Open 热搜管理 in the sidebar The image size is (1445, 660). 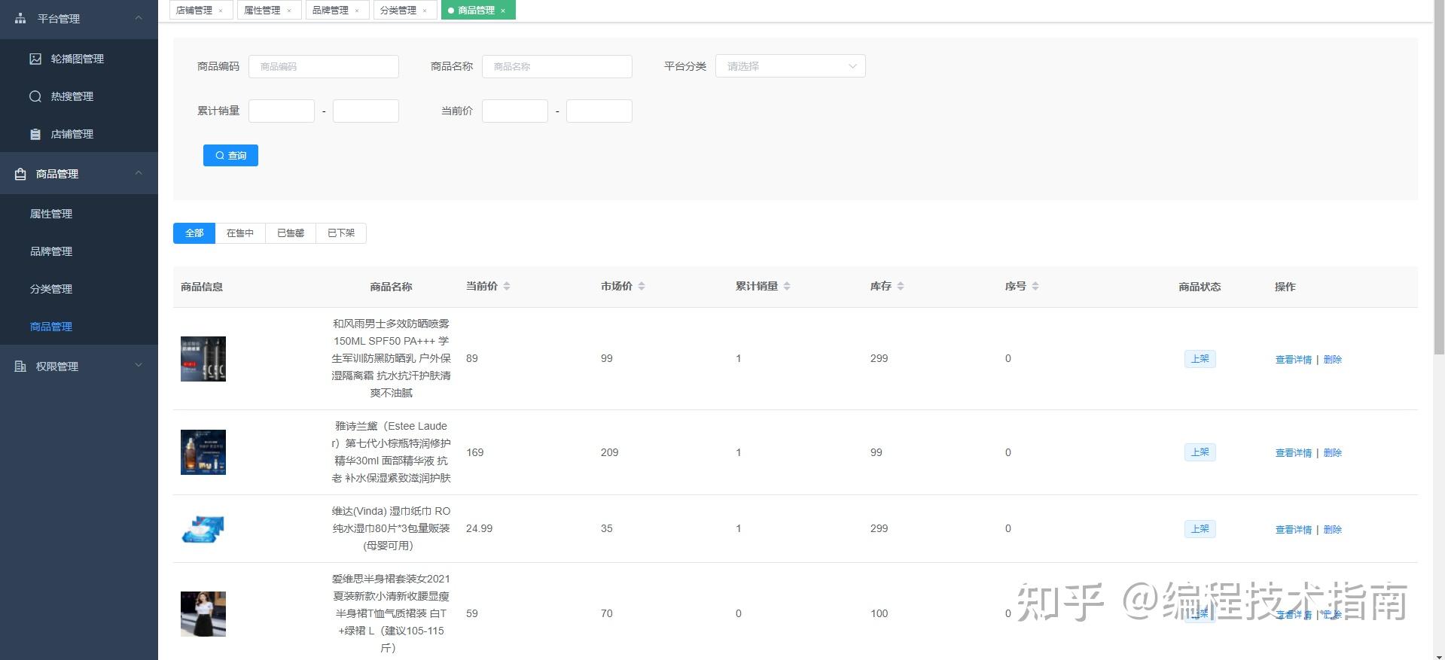79,96
